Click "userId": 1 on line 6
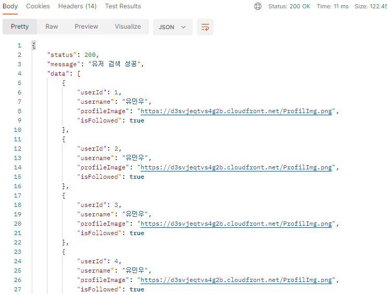Screen dimensions: 387x295 coord(98,92)
